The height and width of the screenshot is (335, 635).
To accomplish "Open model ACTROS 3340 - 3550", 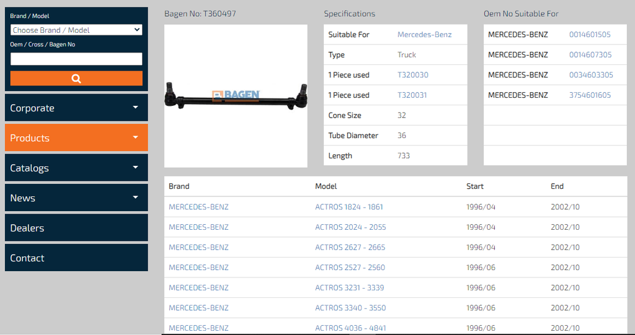I will (x=350, y=308).
